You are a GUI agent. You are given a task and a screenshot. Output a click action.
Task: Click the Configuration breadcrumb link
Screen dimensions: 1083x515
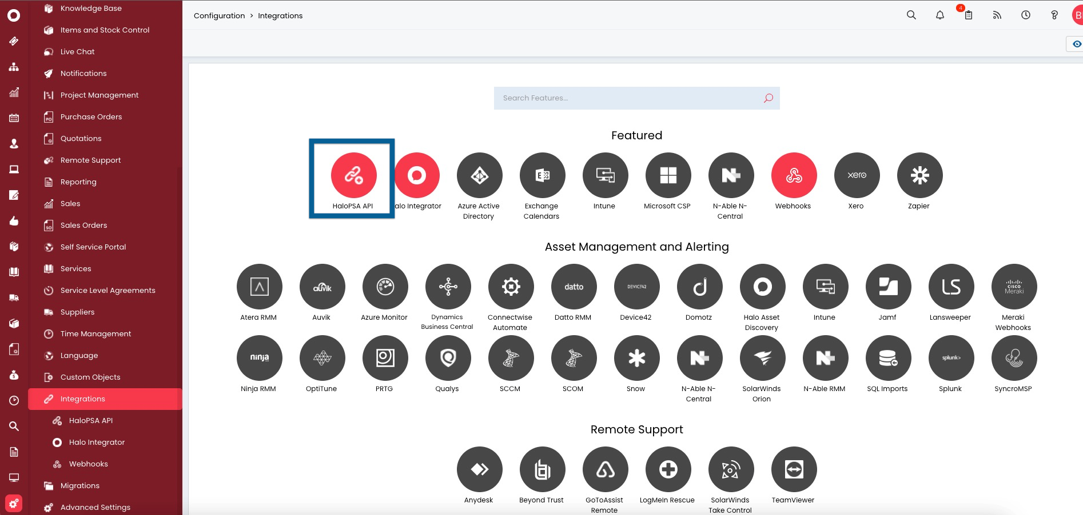[219, 15]
